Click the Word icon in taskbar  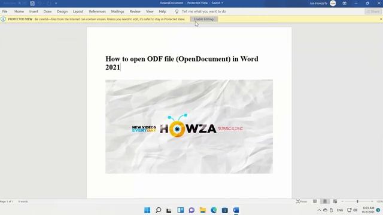tap(236, 210)
